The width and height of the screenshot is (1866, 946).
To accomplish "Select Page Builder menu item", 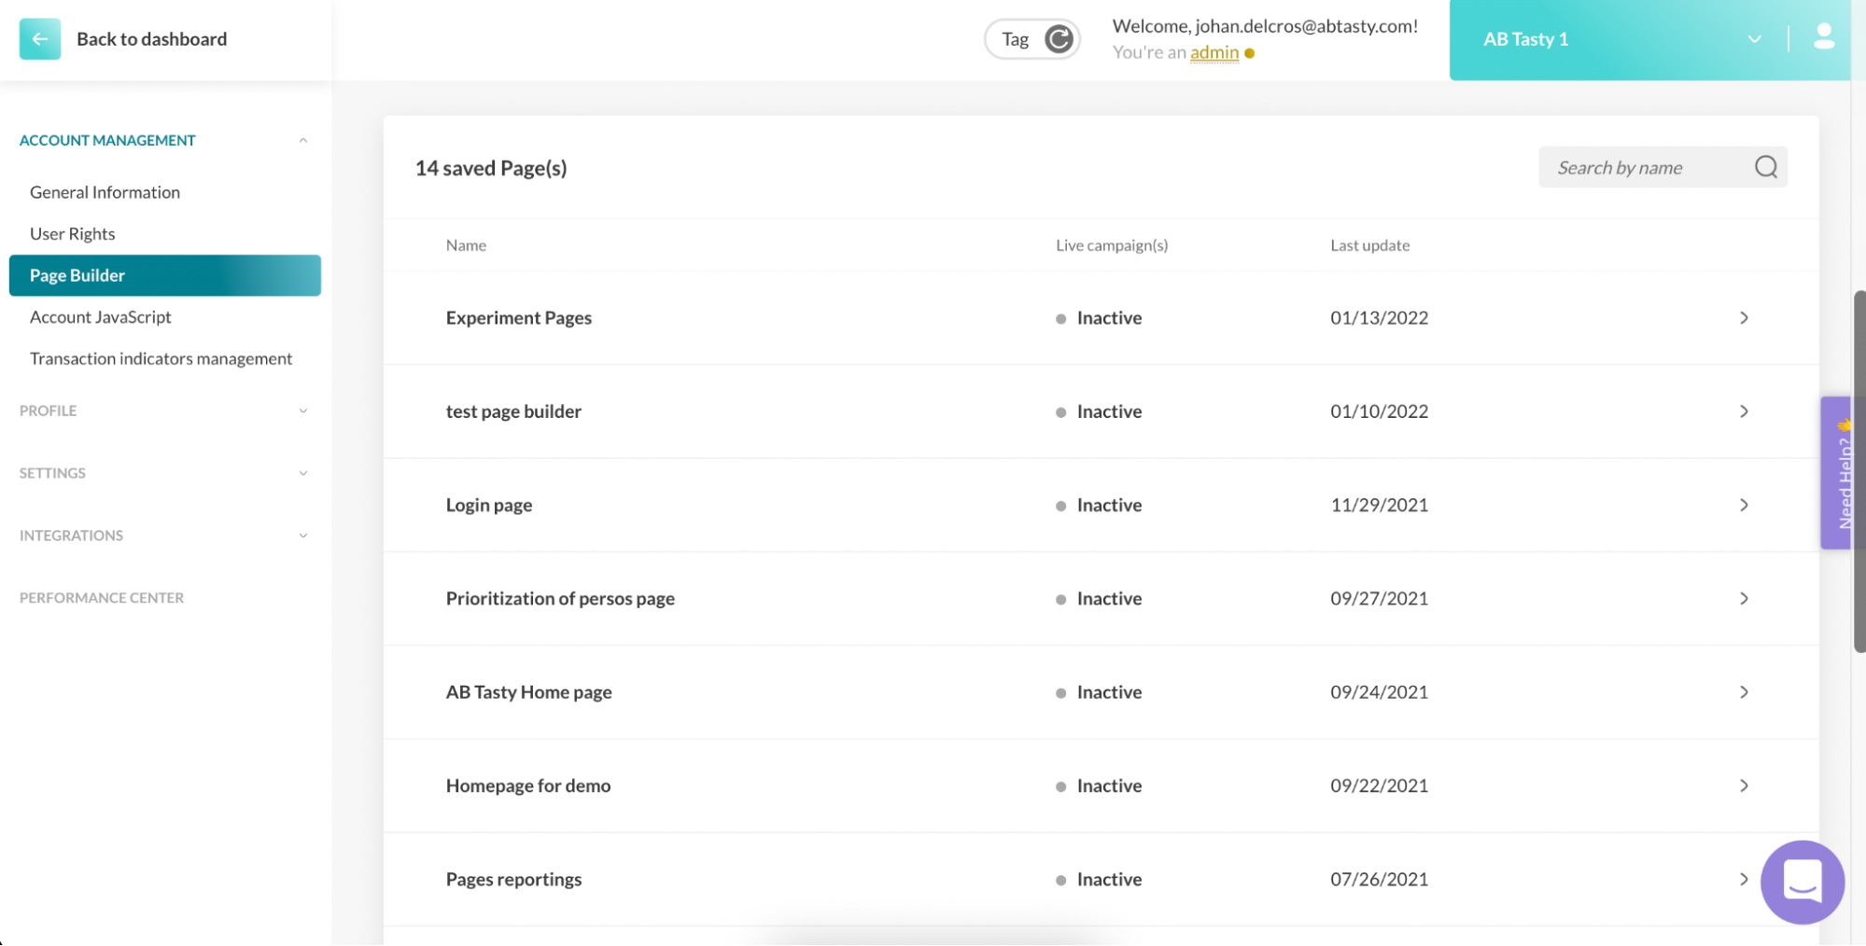I will click(x=165, y=275).
